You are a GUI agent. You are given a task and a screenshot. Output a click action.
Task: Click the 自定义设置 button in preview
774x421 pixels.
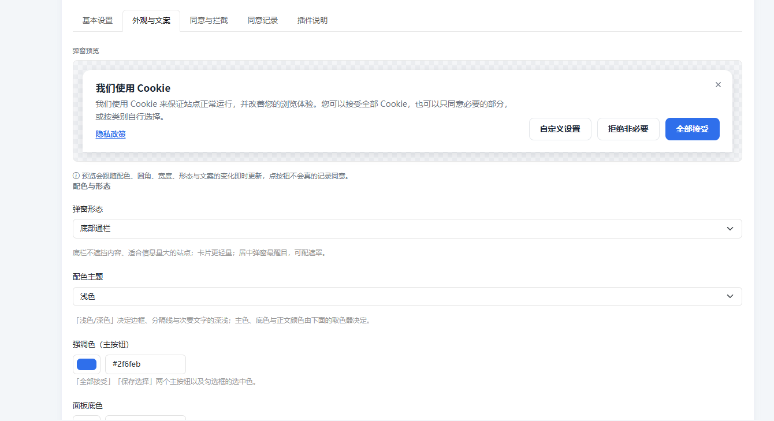(x=560, y=129)
